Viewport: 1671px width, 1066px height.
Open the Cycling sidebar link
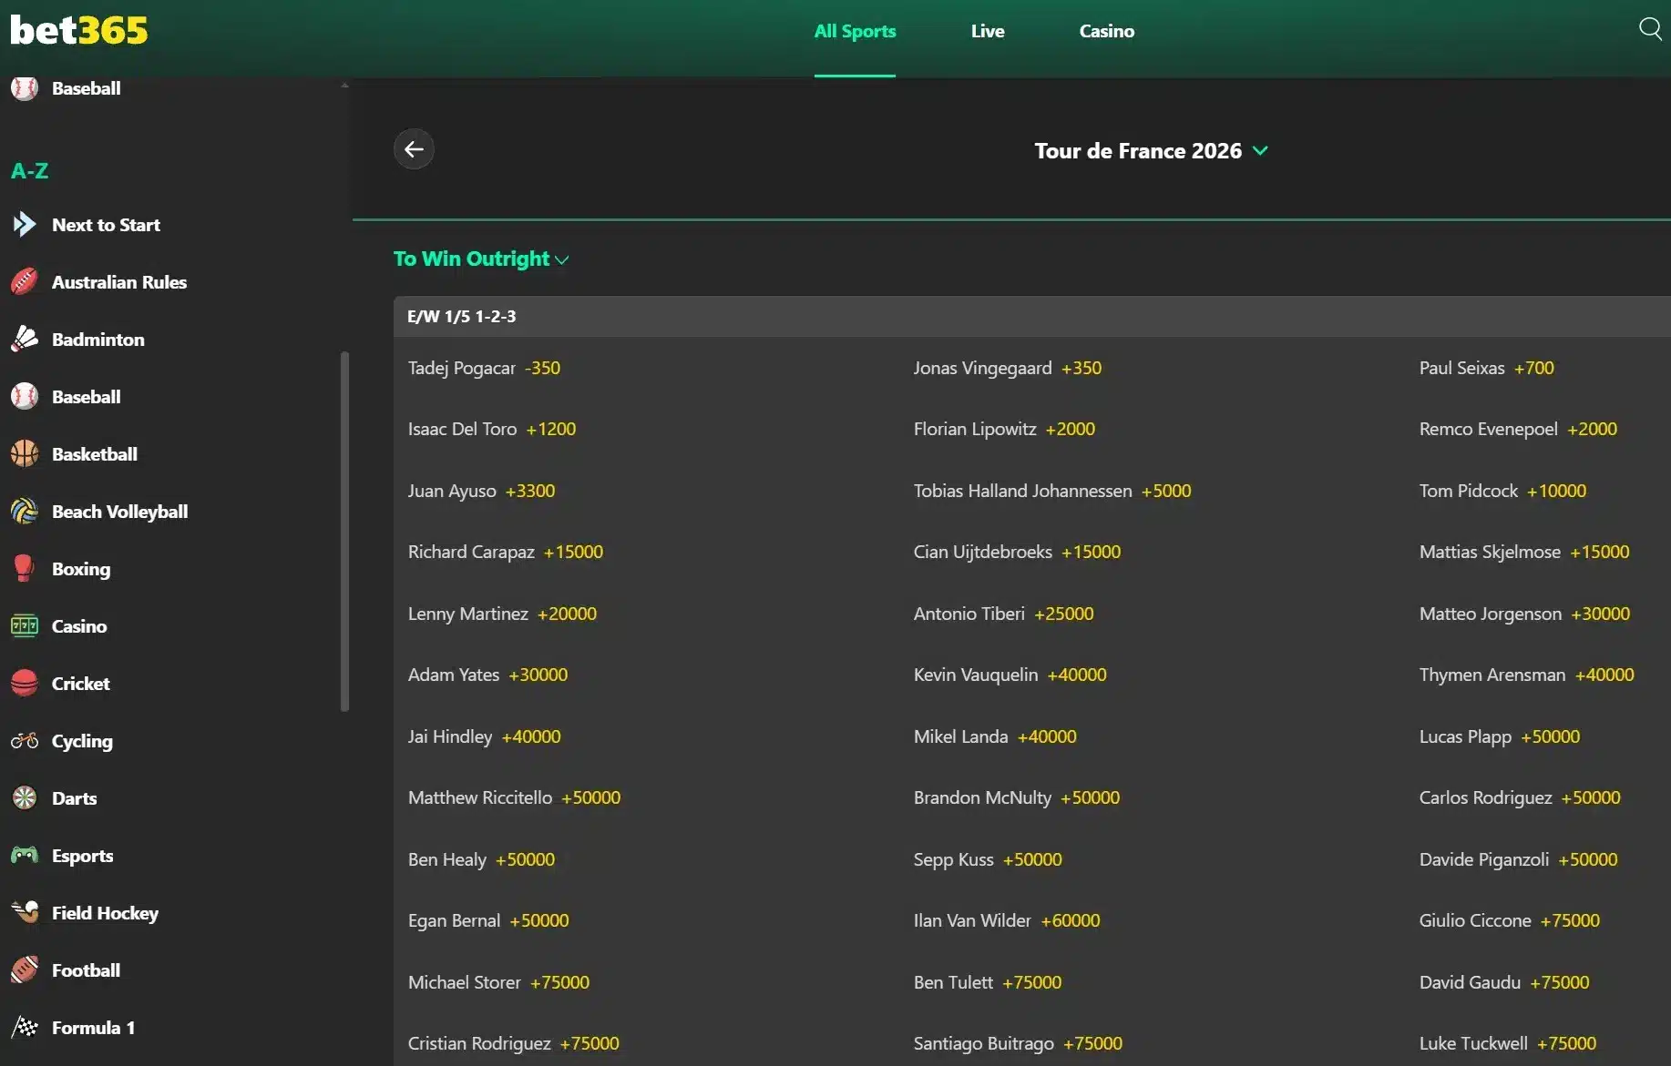(x=82, y=741)
